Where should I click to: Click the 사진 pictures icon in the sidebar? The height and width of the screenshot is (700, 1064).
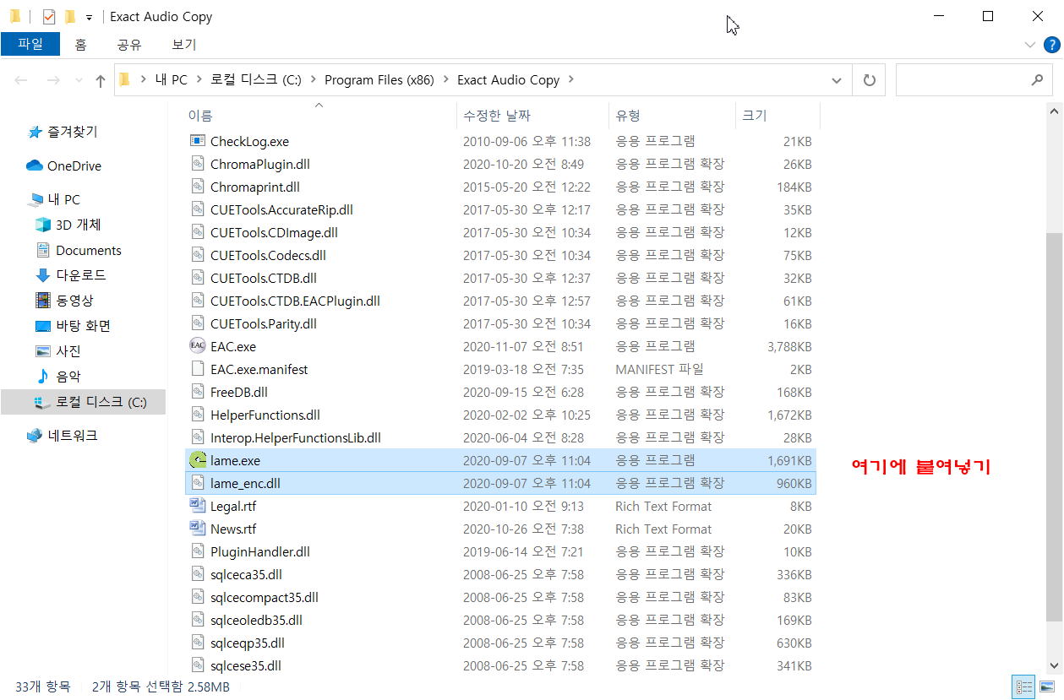click(x=43, y=351)
